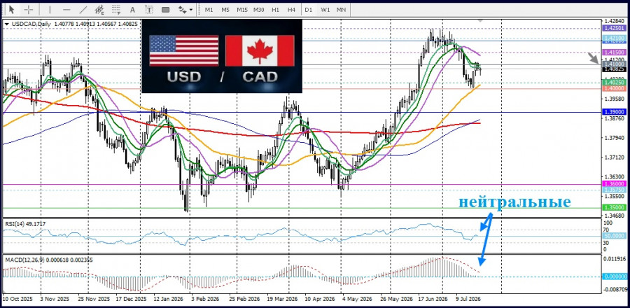The image size is (630, 308).
Task: Click the 1.41500 purple price label
Action: pyautogui.click(x=615, y=52)
